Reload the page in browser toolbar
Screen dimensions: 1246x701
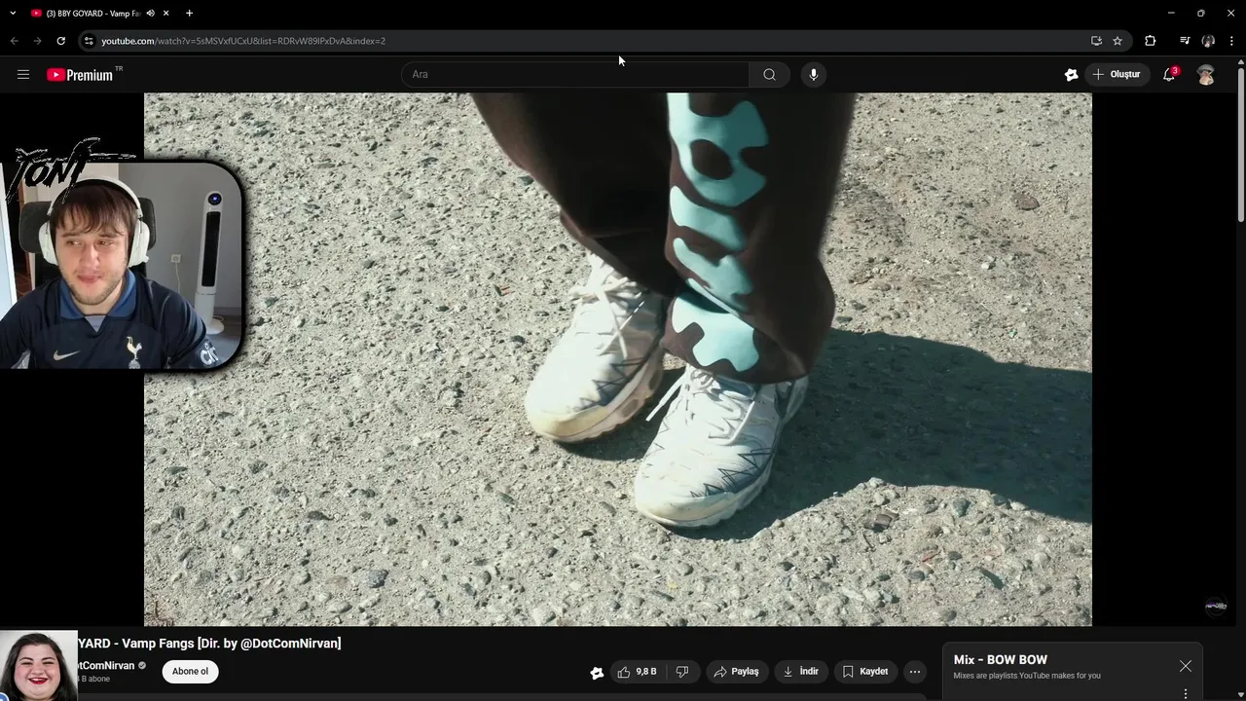pos(60,41)
